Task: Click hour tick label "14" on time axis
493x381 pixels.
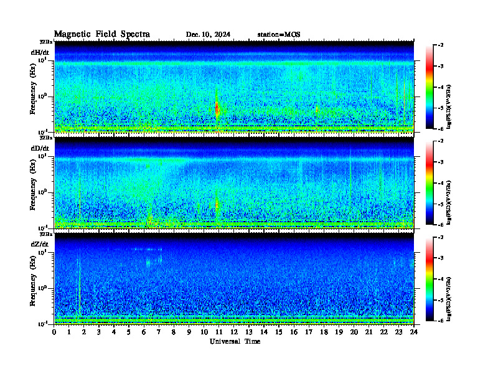Action: coord(264,332)
